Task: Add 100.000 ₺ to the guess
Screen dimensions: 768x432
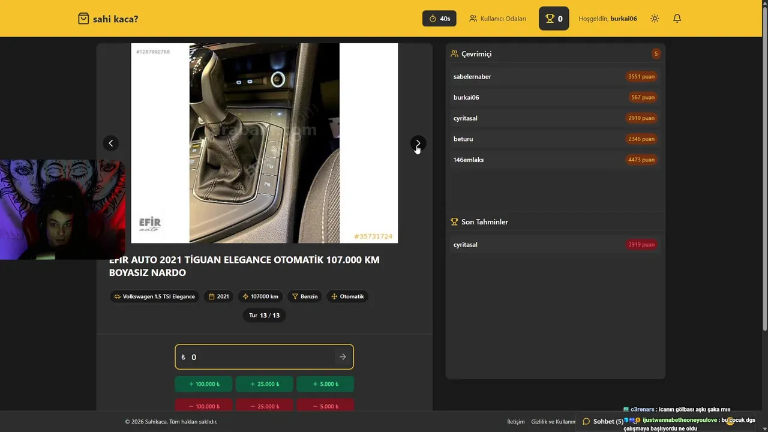Action: (204, 384)
